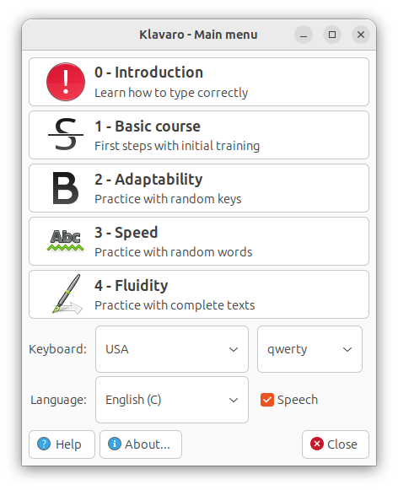Open the USA keyboard country dropdown

[172, 349]
